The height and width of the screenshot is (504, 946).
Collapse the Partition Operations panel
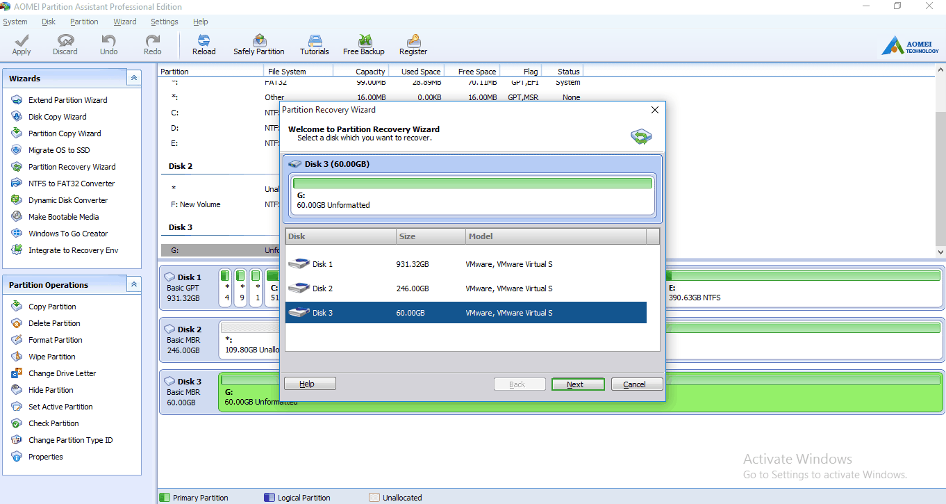click(x=133, y=285)
